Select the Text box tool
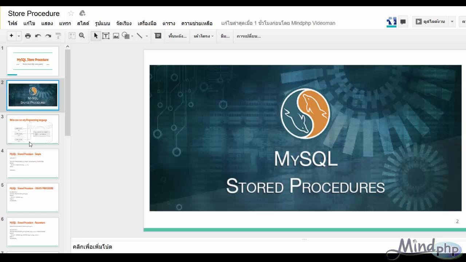Image resolution: width=466 pixels, height=262 pixels. [x=106, y=36]
